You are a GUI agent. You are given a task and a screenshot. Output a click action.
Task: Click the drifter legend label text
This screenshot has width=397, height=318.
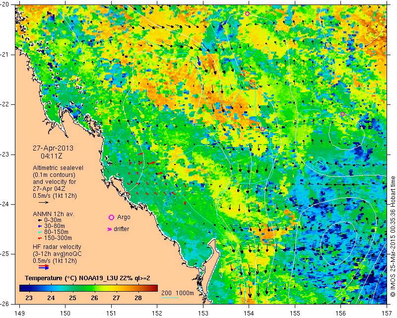coord(121,229)
